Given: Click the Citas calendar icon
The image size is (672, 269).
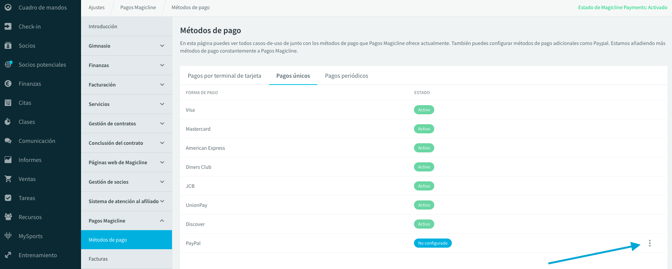Looking at the screenshot, I should click(x=8, y=102).
